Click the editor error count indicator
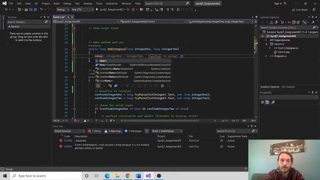320x180 pixels. click(76, 120)
